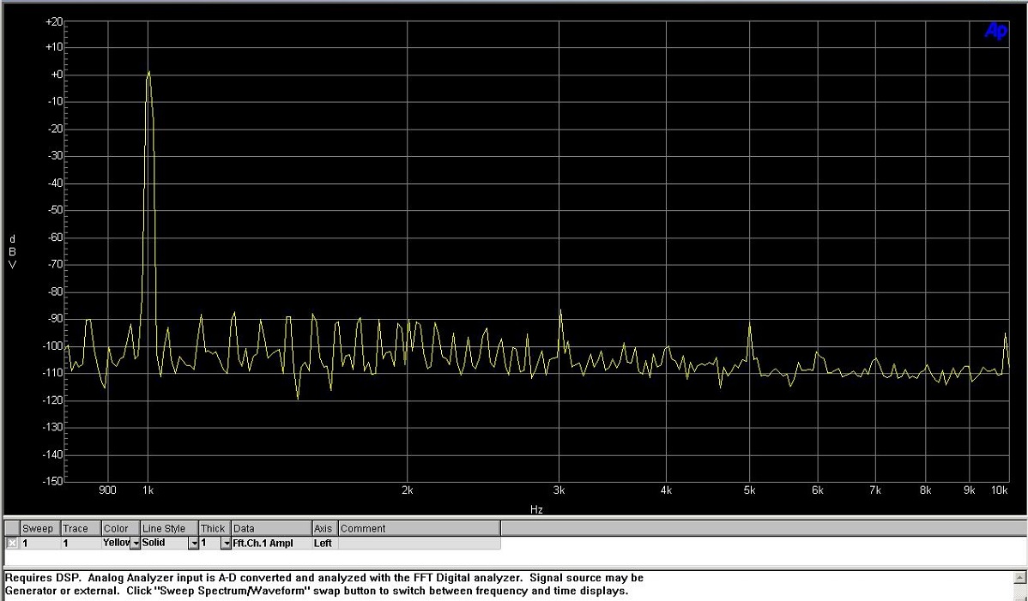Viewport: 1028px width, 601px height.
Task: Click the 10k frequency axis label
Action: coord(999,490)
